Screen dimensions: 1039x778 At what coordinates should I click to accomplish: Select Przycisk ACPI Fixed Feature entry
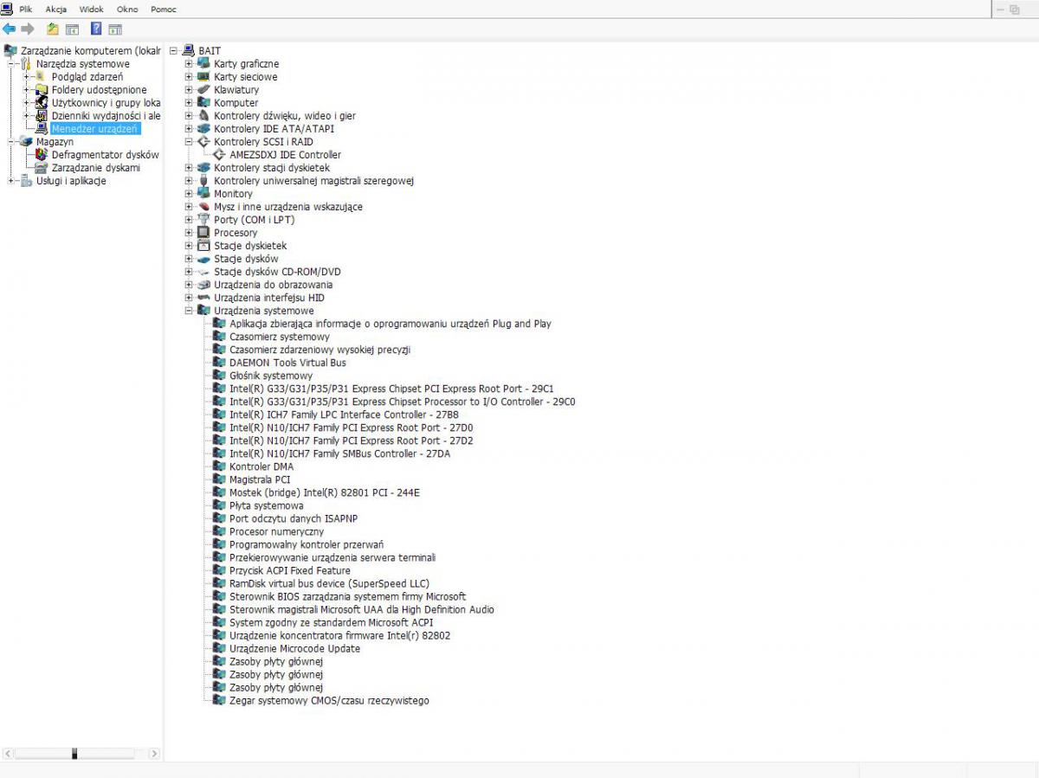click(x=290, y=569)
